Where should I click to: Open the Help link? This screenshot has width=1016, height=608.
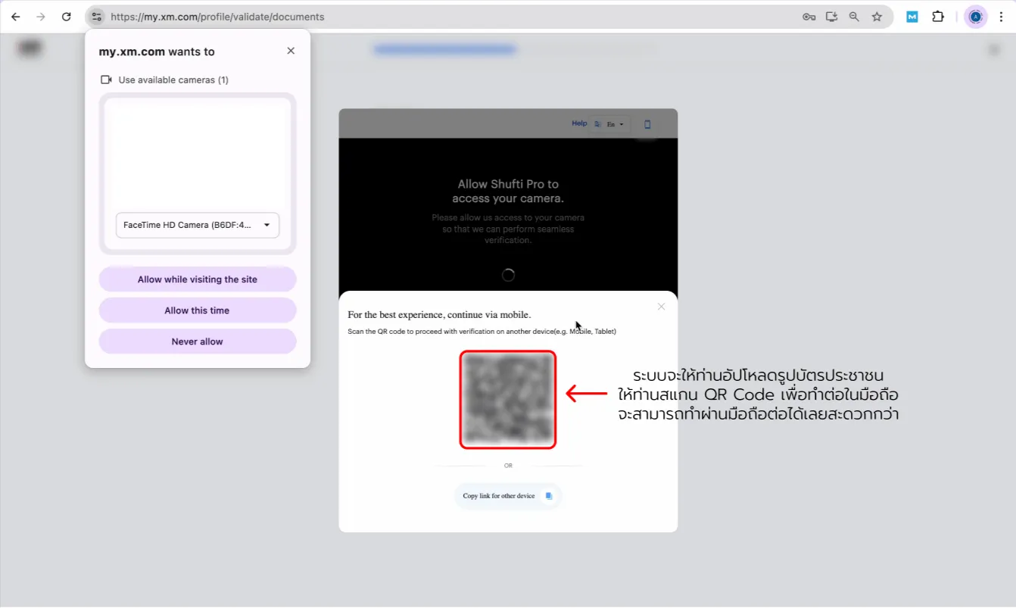[579, 123]
